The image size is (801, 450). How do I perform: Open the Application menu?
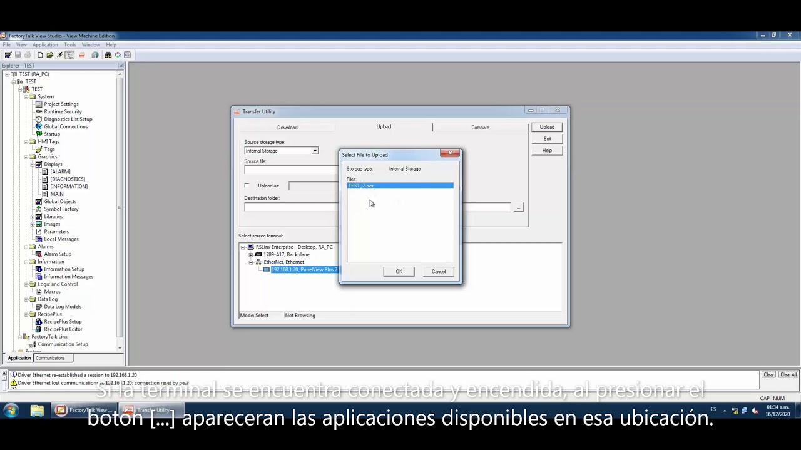coord(45,45)
